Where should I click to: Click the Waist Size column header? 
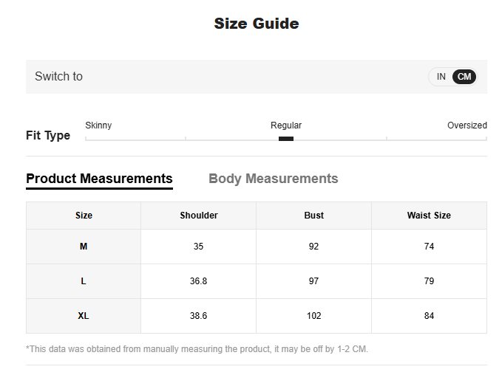[x=429, y=216]
